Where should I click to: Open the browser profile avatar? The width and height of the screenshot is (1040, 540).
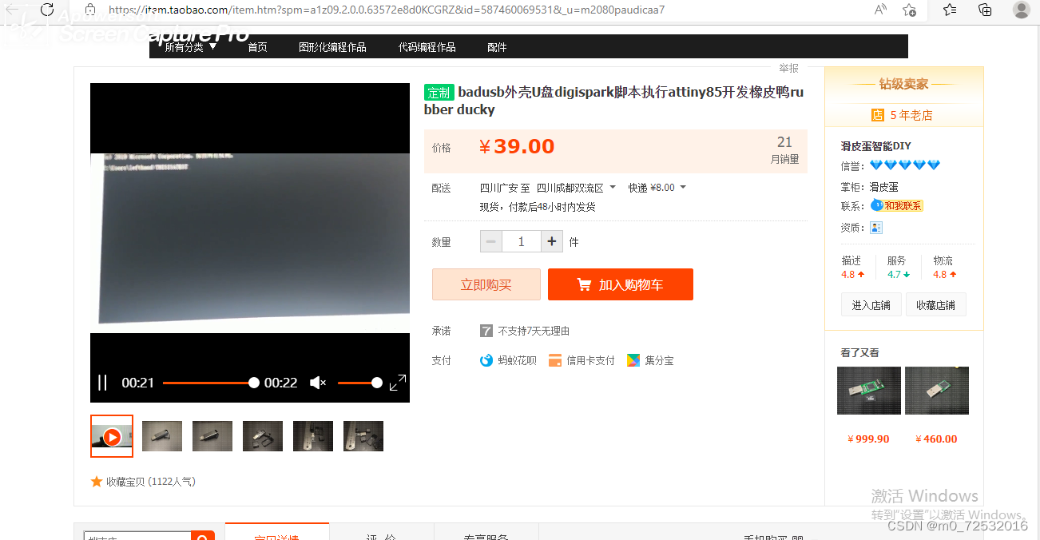pyautogui.click(x=1021, y=10)
